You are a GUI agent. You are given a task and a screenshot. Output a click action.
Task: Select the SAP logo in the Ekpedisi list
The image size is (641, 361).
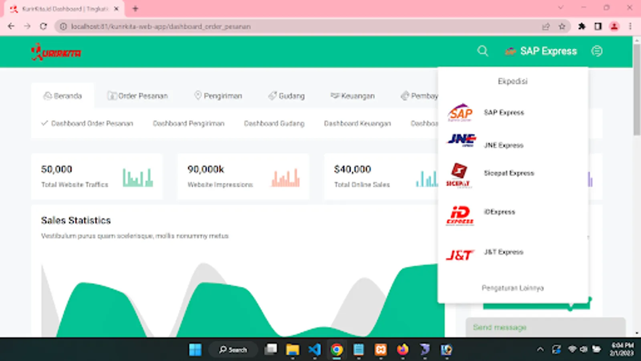click(x=460, y=112)
